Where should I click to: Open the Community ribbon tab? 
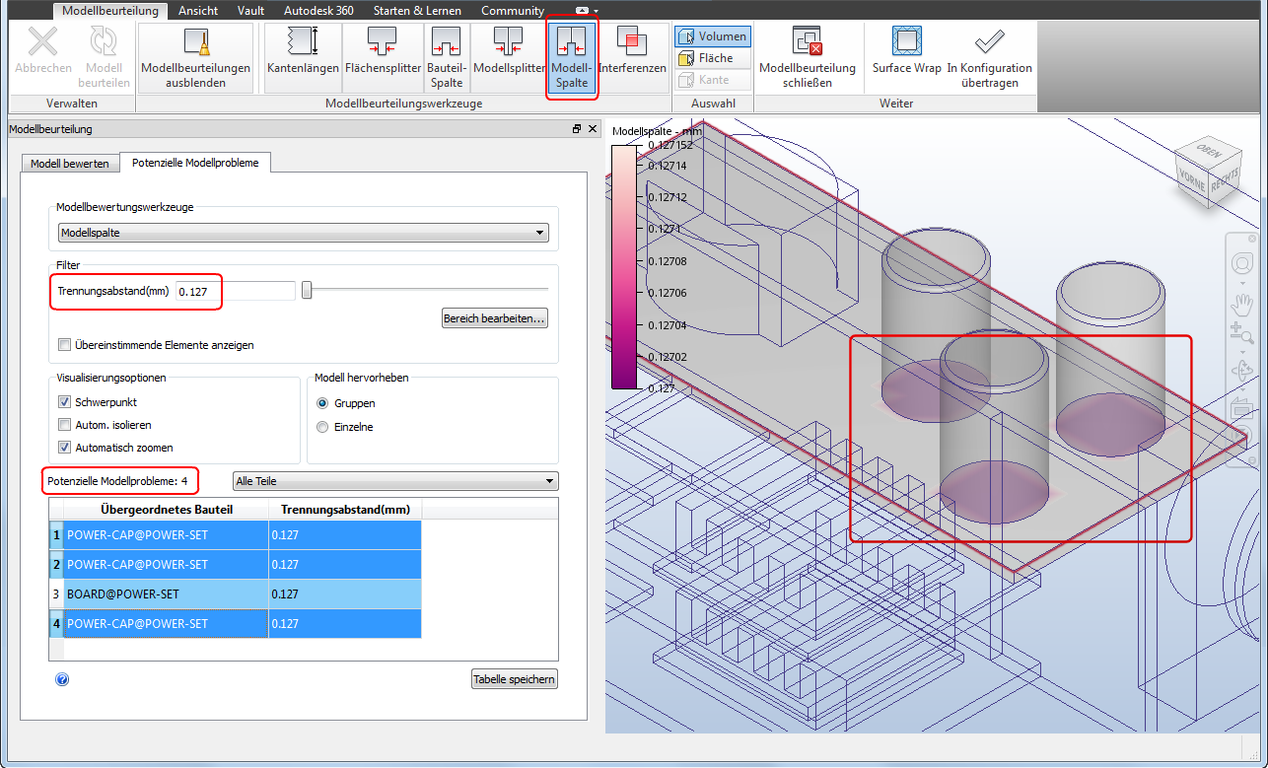513,11
